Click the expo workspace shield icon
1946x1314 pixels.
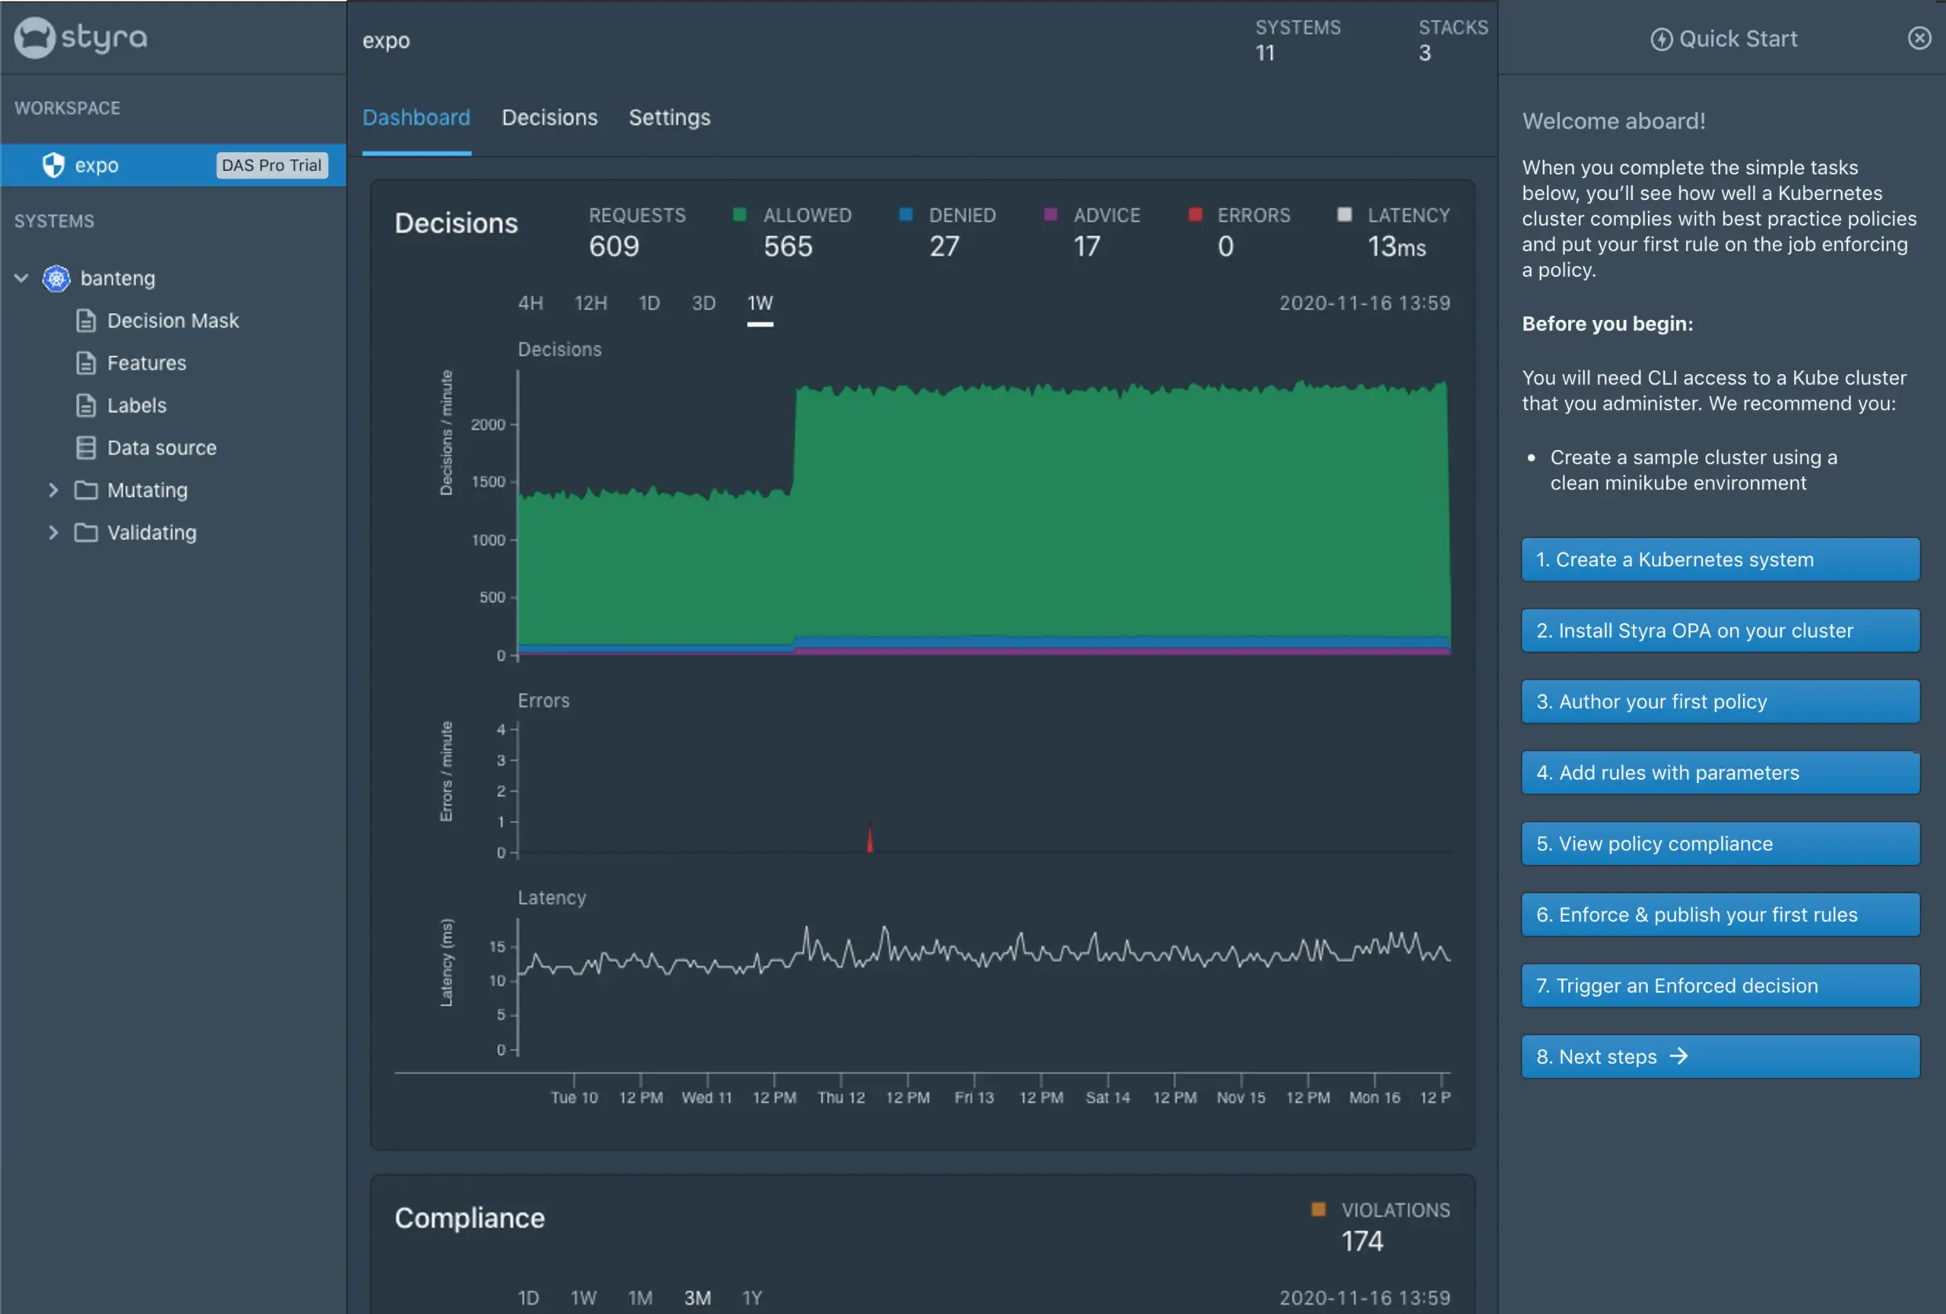pos(53,165)
